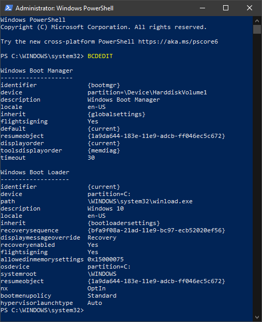Click the default {current} value
Image resolution: width=262 pixels, height=322 pixels.
tap(104, 129)
